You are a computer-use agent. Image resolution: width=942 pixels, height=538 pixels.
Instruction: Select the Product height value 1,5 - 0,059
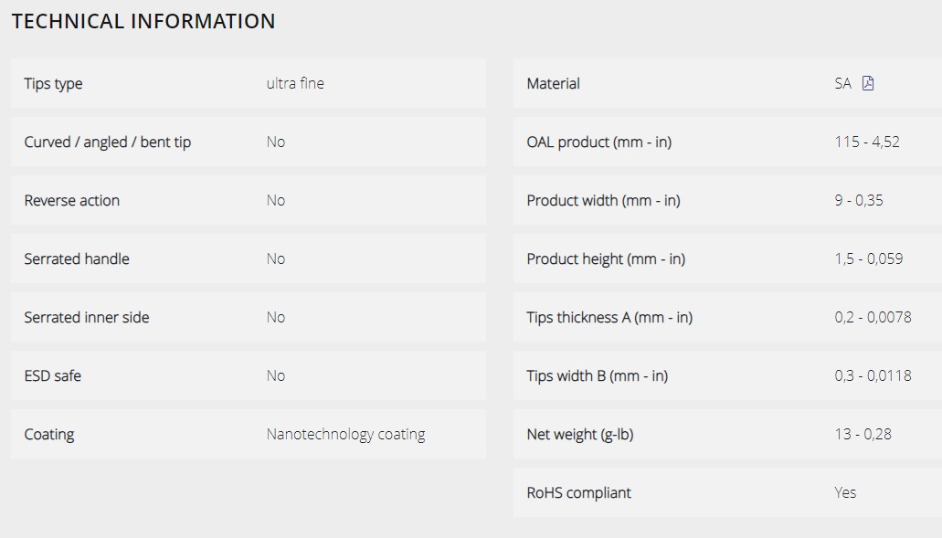(x=869, y=258)
